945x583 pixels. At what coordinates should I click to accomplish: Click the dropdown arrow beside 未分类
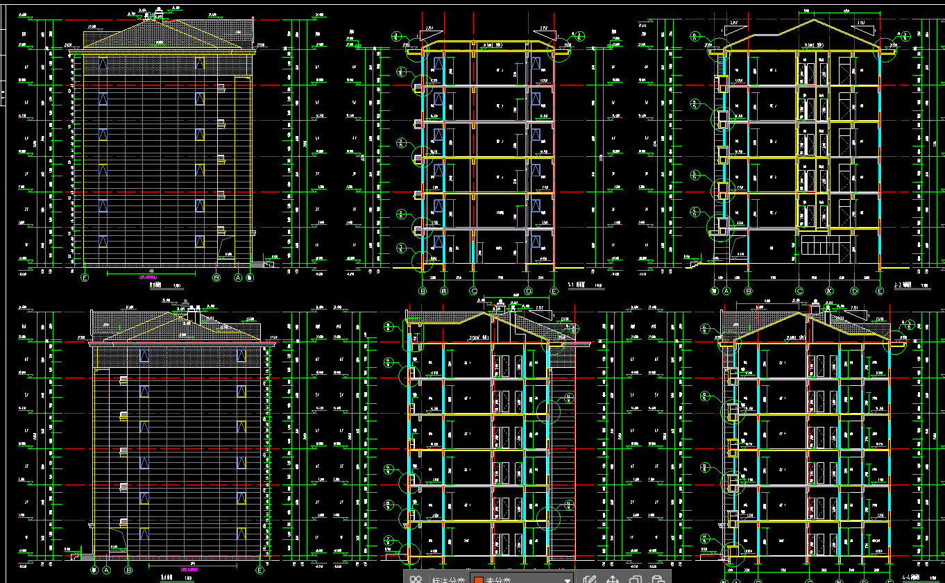tap(567, 580)
